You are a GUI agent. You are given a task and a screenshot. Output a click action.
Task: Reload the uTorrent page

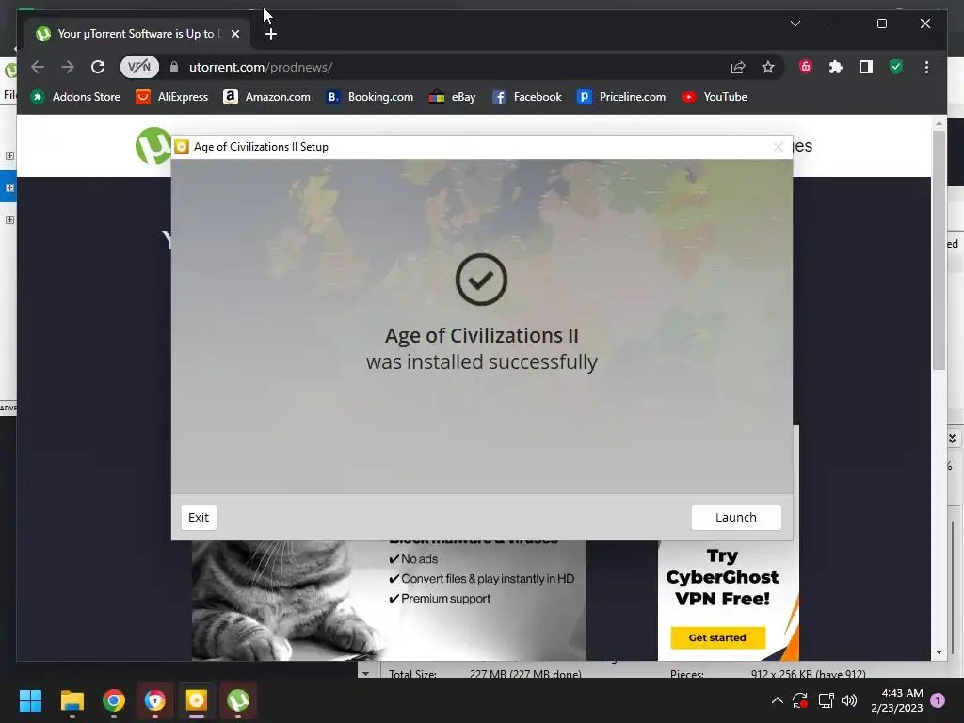(98, 67)
